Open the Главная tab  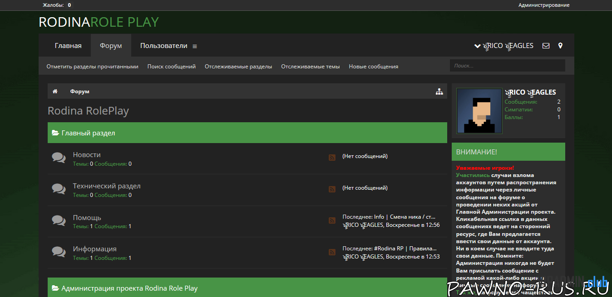(68, 46)
